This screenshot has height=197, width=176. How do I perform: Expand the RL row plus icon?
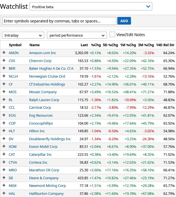click(4, 99)
